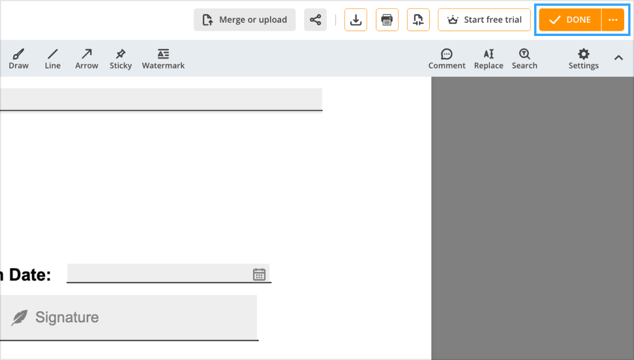
Task: Open the Watermark tool
Action: pos(163,57)
